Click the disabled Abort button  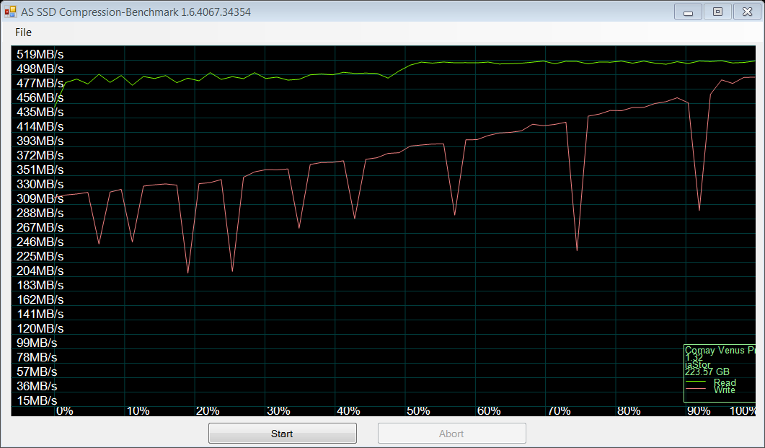[452, 434]
